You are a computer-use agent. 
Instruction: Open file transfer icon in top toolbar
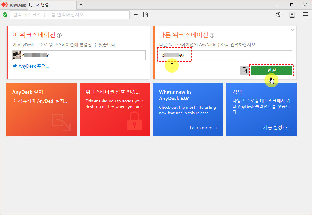point(146,15)
